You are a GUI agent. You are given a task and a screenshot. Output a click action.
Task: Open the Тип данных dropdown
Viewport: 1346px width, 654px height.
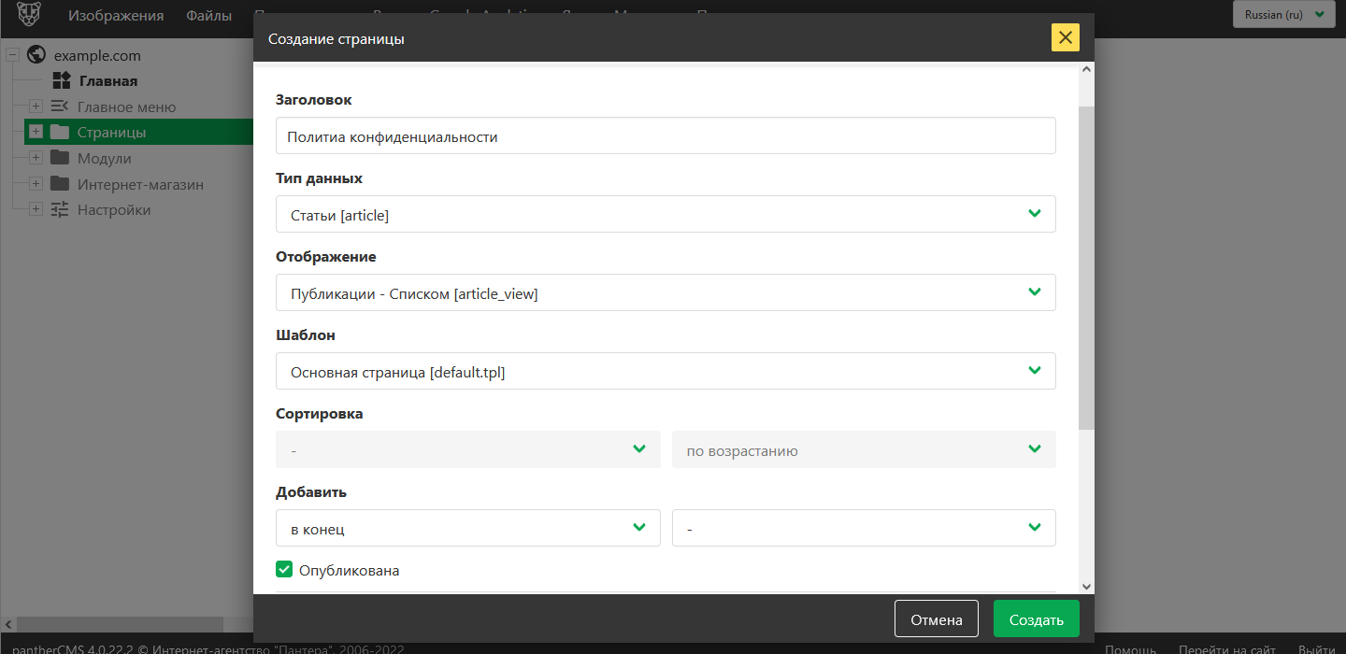666,214
